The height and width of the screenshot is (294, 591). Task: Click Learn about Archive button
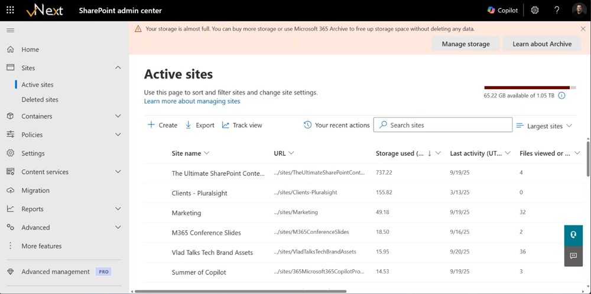(542, 44)
